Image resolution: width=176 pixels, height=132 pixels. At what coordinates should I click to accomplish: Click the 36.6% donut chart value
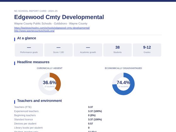click(50, 82)
